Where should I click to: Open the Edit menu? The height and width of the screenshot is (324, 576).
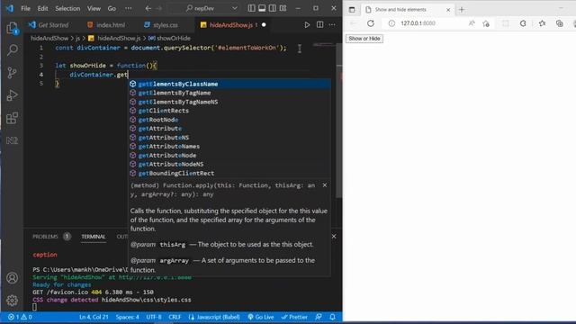click(x=42, y=8)
